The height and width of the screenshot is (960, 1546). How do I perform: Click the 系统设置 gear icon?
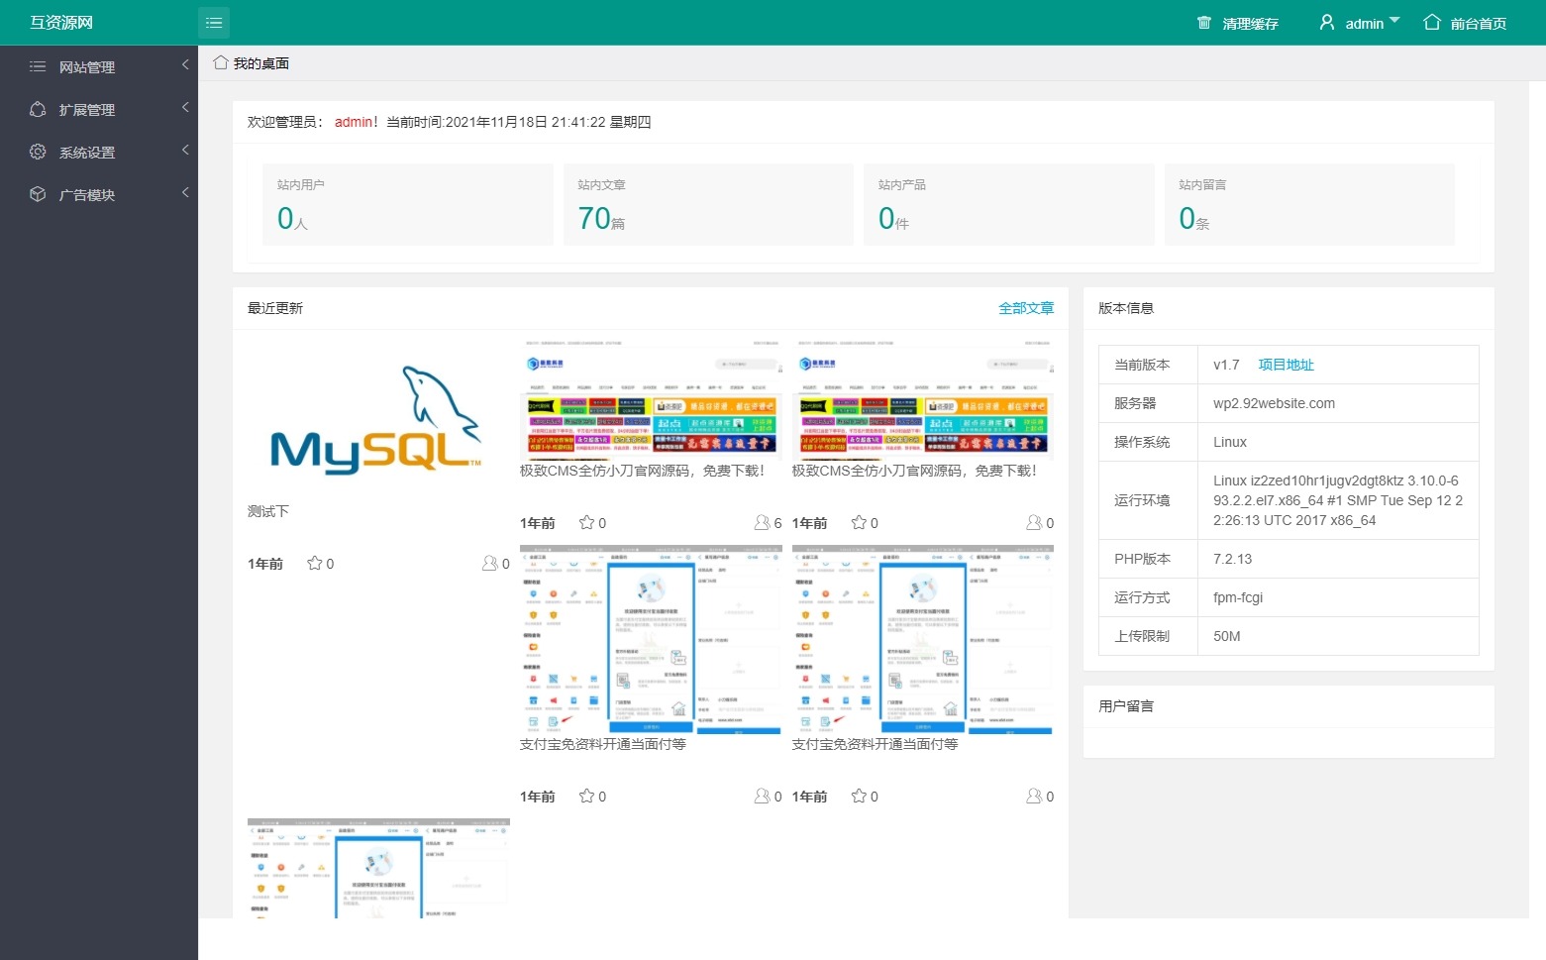tap(38, 152)
